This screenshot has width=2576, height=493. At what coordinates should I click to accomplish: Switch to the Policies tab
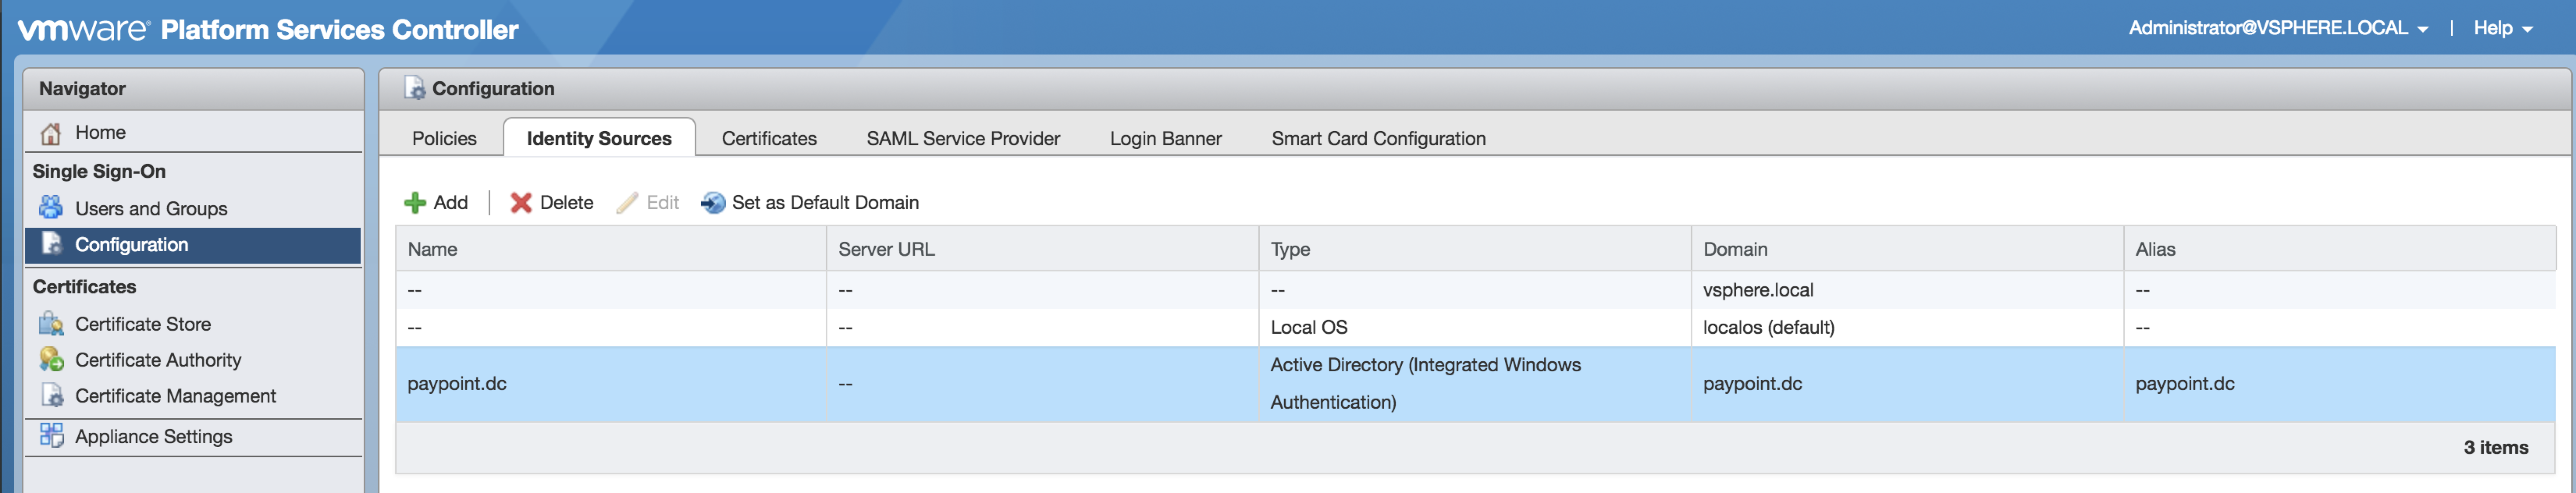pos(444,139)
